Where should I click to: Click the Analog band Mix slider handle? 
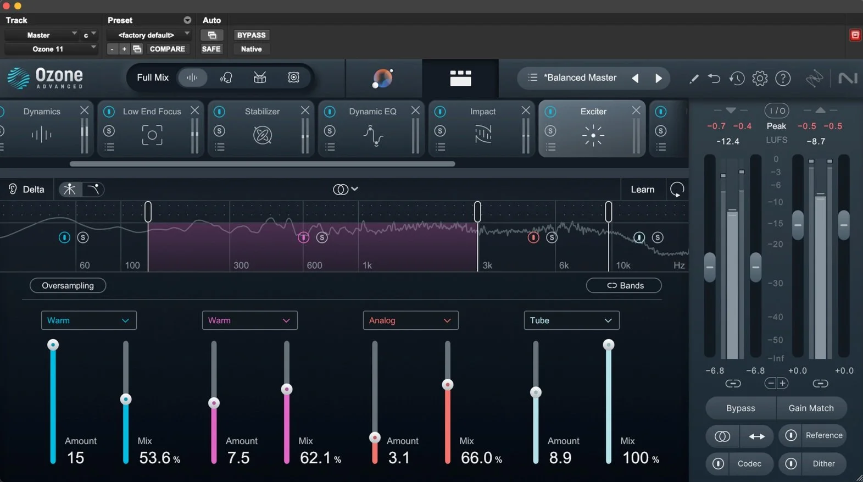(x=448, y=385)
